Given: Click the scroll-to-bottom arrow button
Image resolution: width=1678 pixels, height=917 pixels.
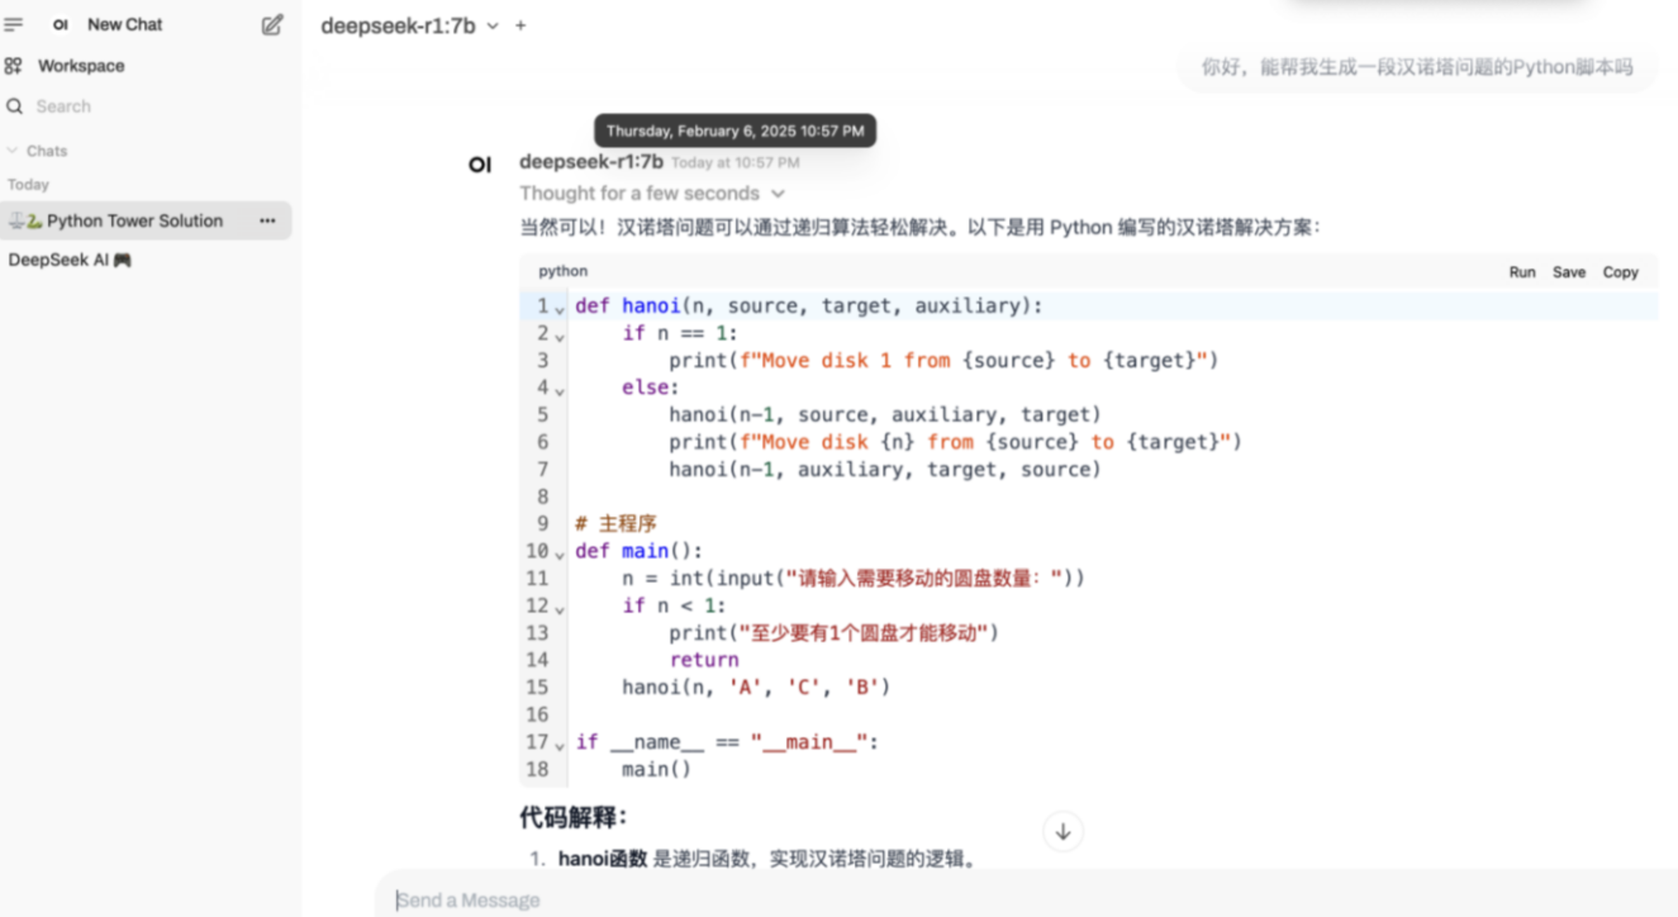Looking at the screenshot, I should [x=1063, y=832].
